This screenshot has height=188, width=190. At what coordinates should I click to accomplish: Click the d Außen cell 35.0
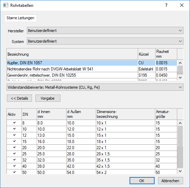81,160
